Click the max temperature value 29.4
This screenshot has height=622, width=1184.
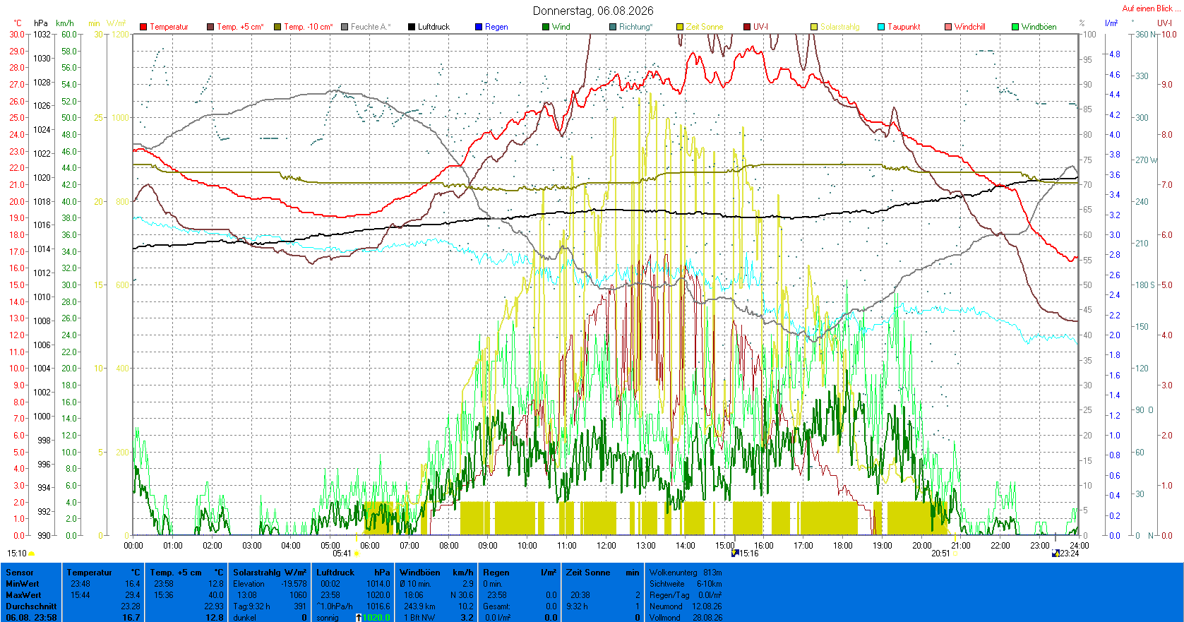click(133, 595)
